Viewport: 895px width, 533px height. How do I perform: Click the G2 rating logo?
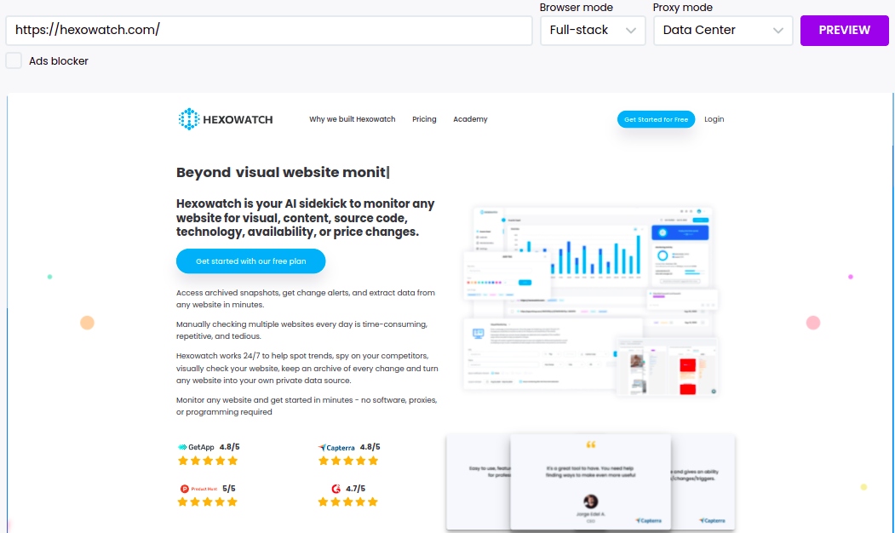pyautogui.click(x=336, y=489)
